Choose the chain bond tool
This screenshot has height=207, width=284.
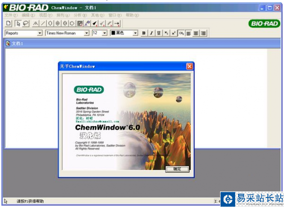[x=35, y=23]
